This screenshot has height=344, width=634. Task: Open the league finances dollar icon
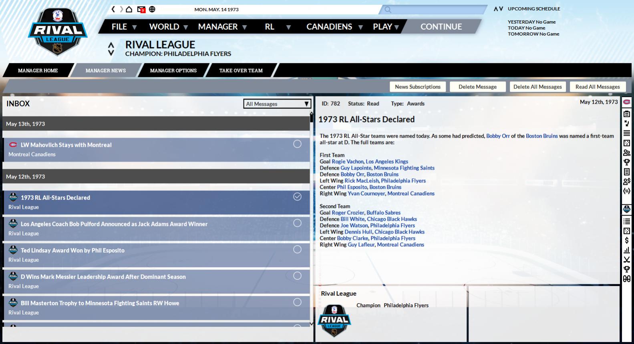tap(627, 240)
